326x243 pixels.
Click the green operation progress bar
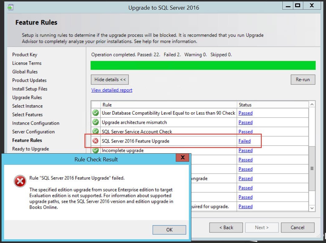point(203,65)
